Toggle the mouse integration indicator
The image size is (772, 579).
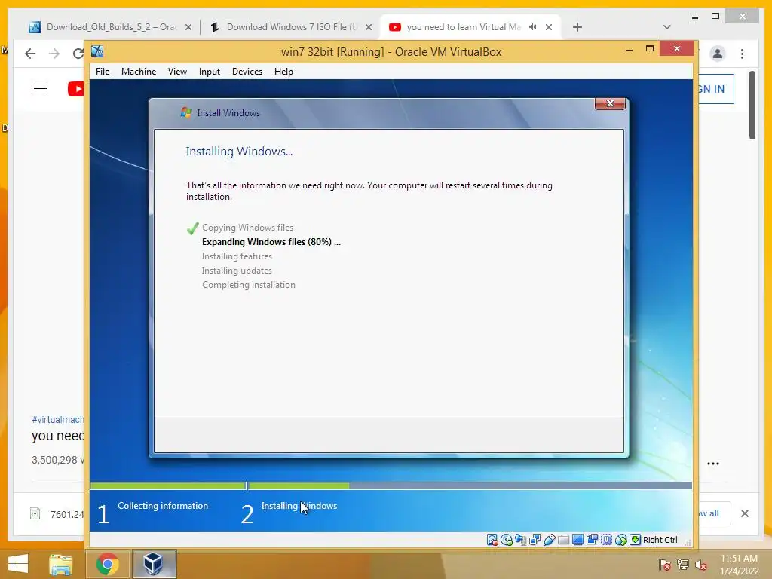(621, 540)
